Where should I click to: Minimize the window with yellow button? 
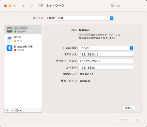(x=10, y=6)
